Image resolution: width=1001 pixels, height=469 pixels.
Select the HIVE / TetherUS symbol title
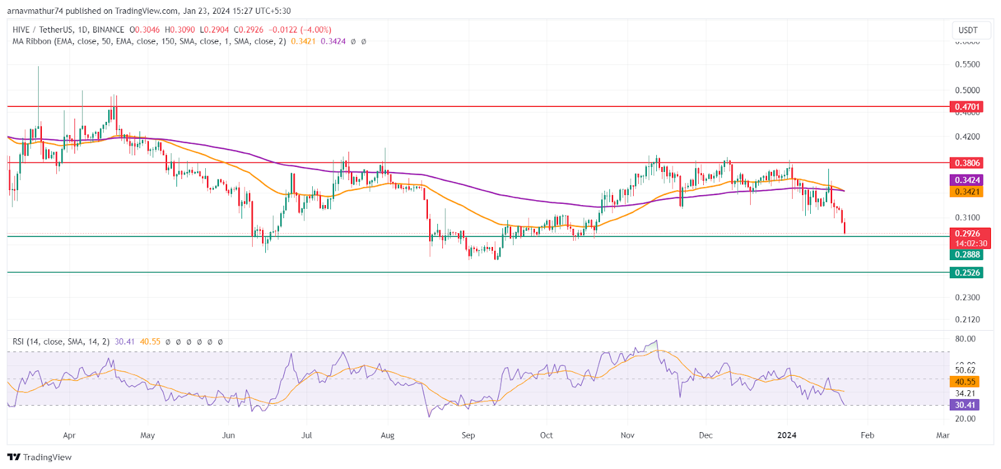click(x=68, y=29)
